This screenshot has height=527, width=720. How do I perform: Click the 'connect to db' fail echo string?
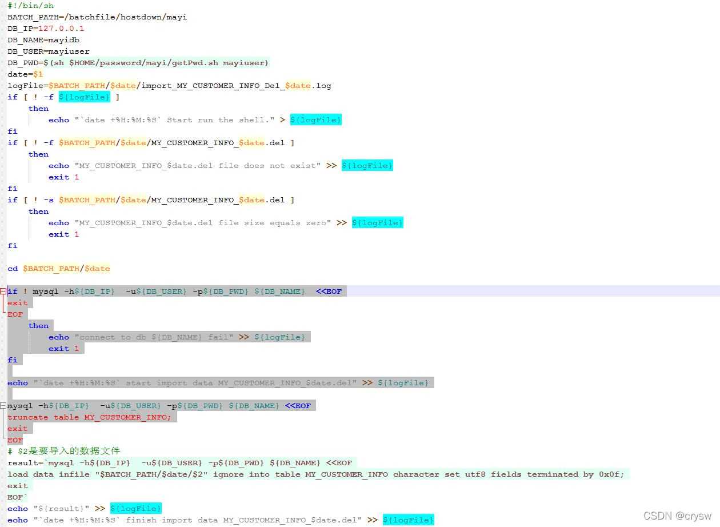pos(154,337)
